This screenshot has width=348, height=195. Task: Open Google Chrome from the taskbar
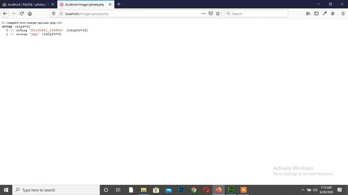click(194, 190)
